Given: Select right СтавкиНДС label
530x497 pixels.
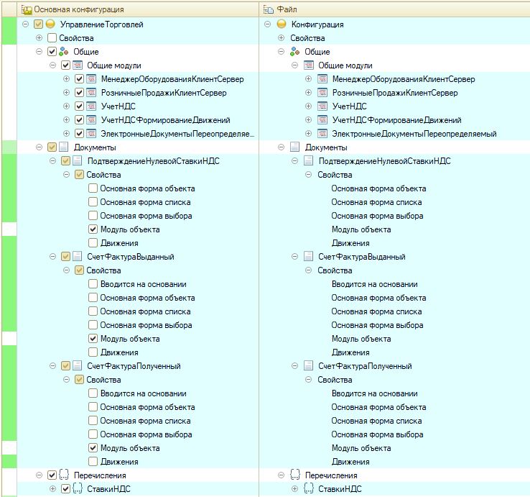Looking at the screenshot, I should pos(340,488).
